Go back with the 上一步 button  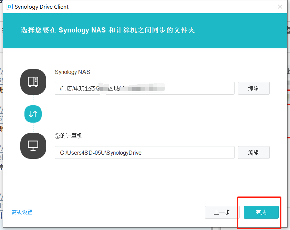pyautogui.click(x=222, y=212)
